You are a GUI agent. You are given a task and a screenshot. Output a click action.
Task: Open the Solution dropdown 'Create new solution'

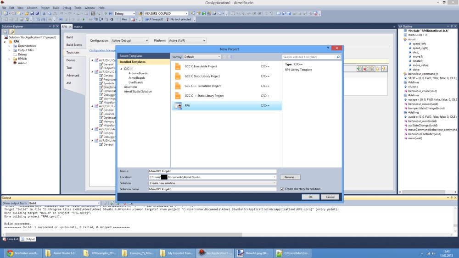coord(213,183)
